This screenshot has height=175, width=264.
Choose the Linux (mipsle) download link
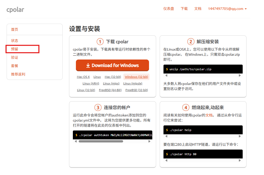point(133,83)
